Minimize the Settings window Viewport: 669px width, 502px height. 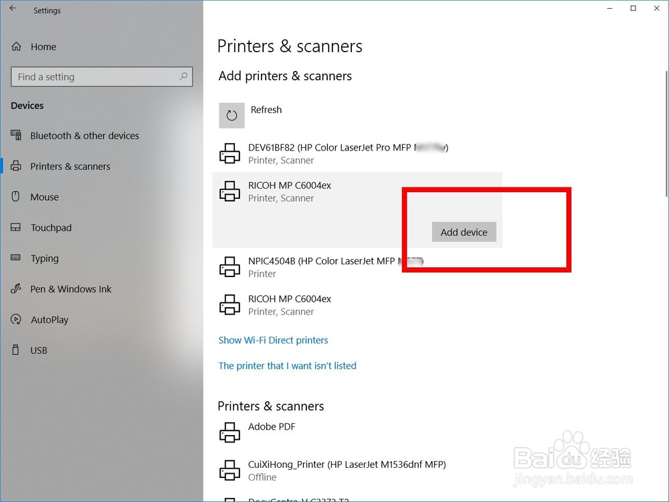click(x=610, y=8)
